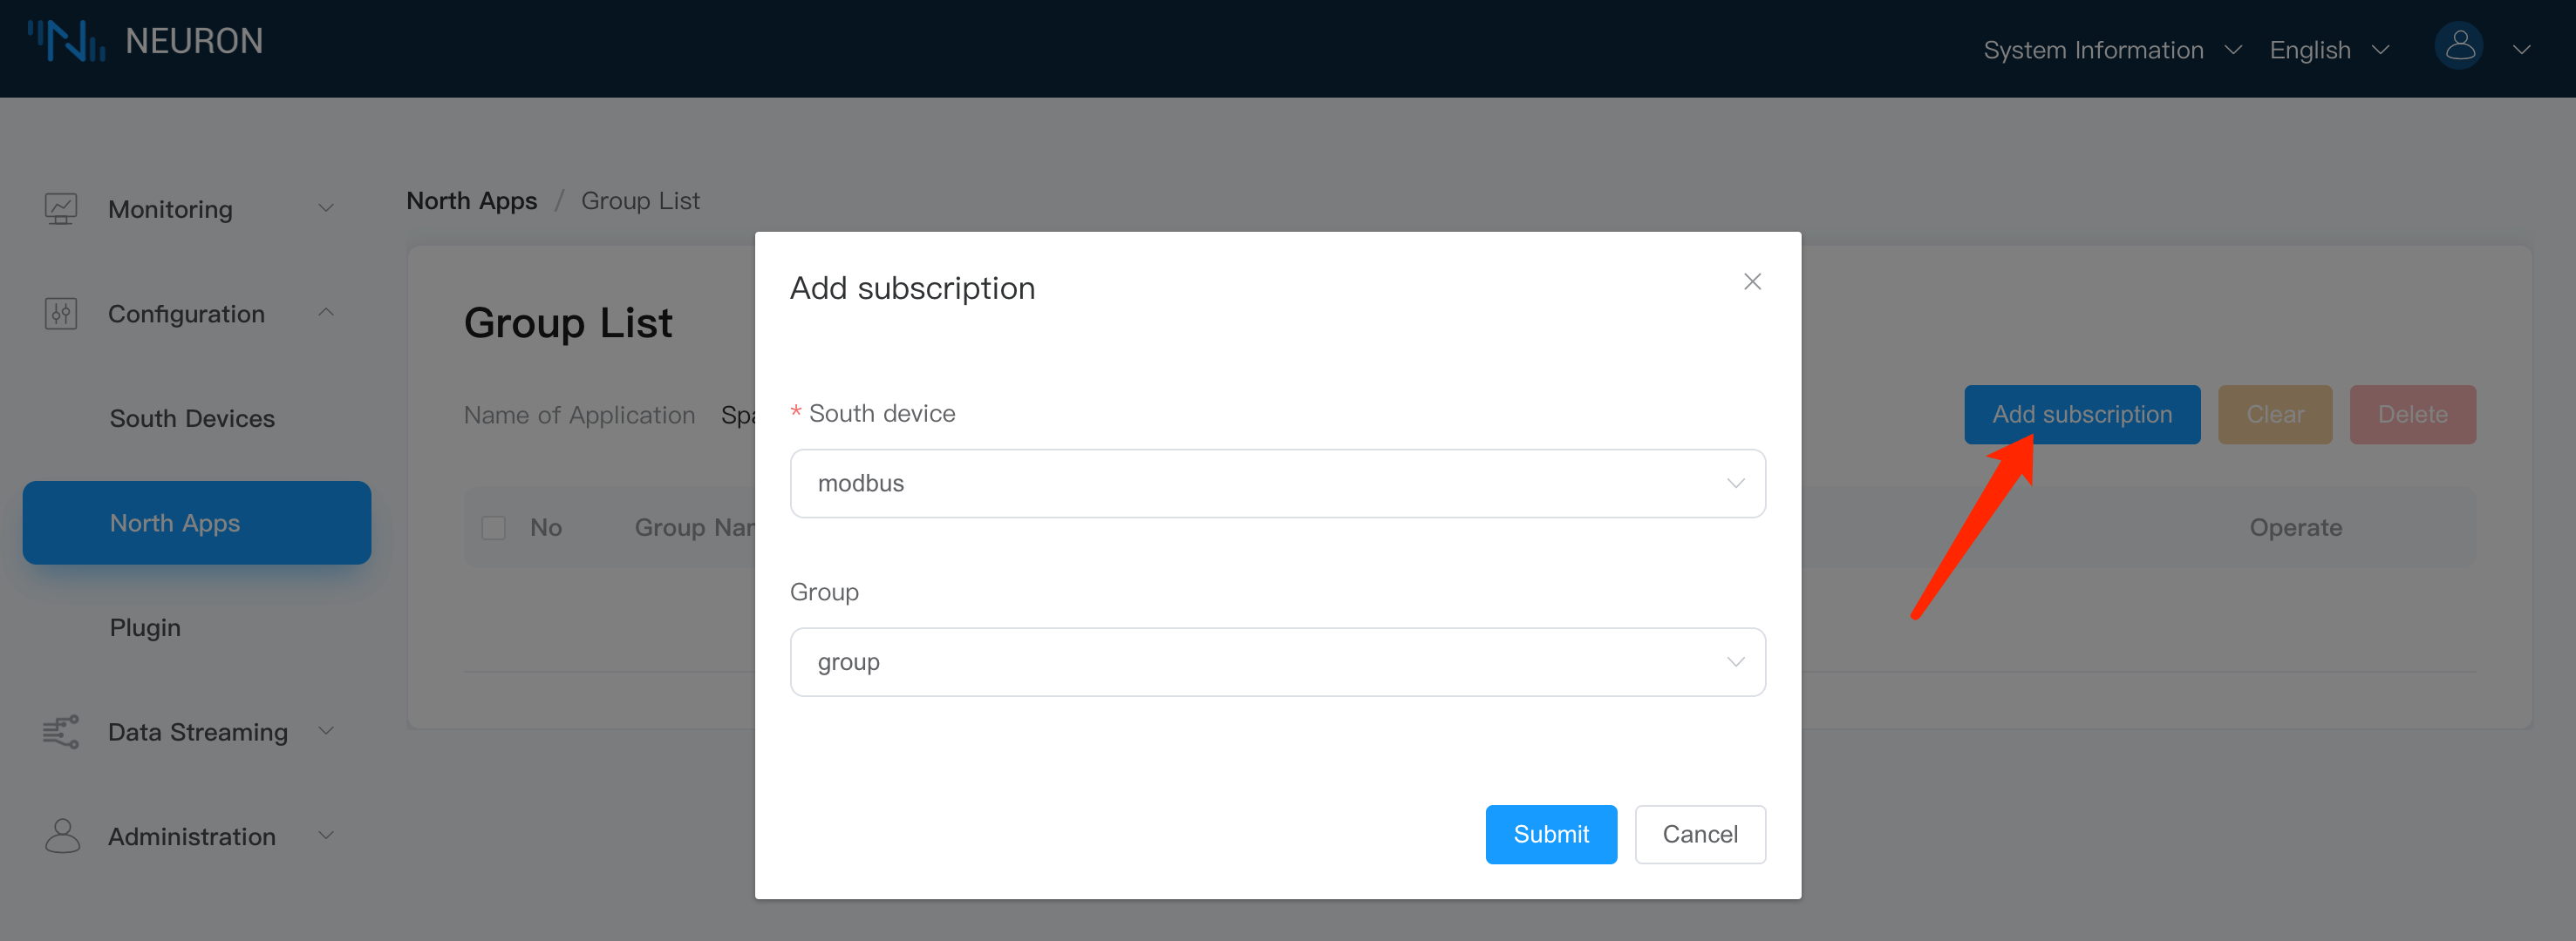The image size is (2576, 941).
Task: Click the North Apps breadcrumb link
Action: point(471,200)
